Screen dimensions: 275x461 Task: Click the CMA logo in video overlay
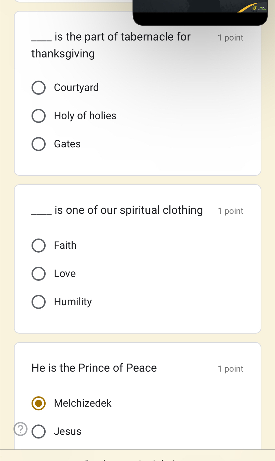(255, 8)
